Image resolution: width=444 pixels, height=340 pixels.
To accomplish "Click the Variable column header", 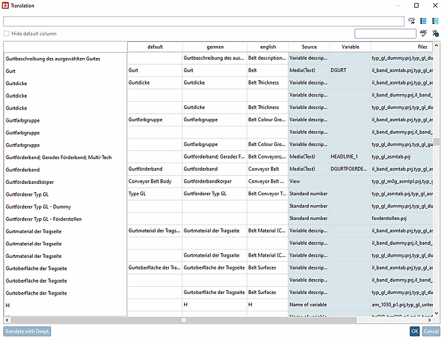I will [x=350, y=47].
